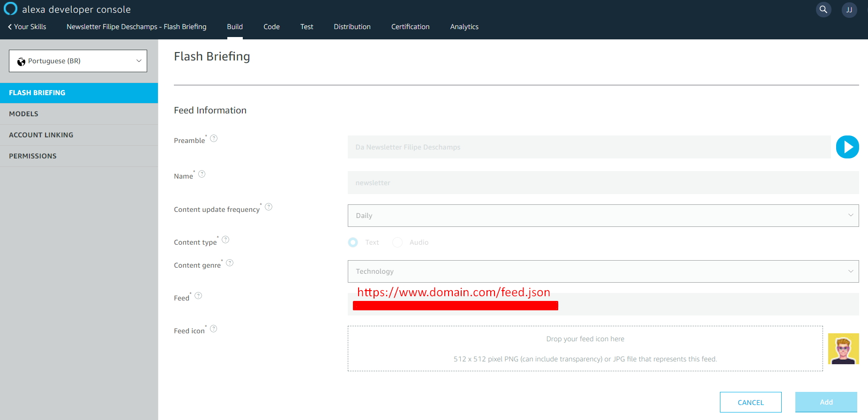Play the preamble audio preview

(x=847, y=147)
